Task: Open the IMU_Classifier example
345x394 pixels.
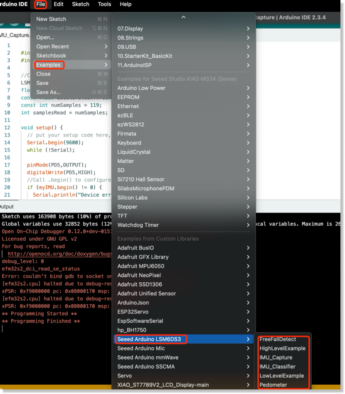Action: [283, 367]
